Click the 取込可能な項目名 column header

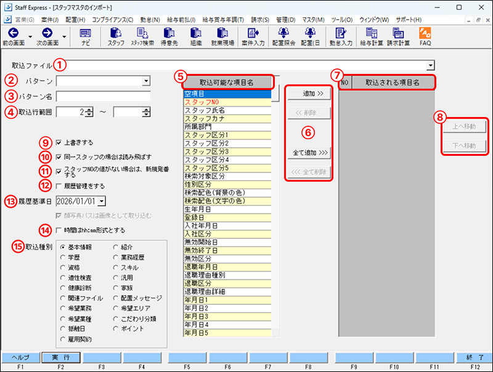tap(227, 83)
